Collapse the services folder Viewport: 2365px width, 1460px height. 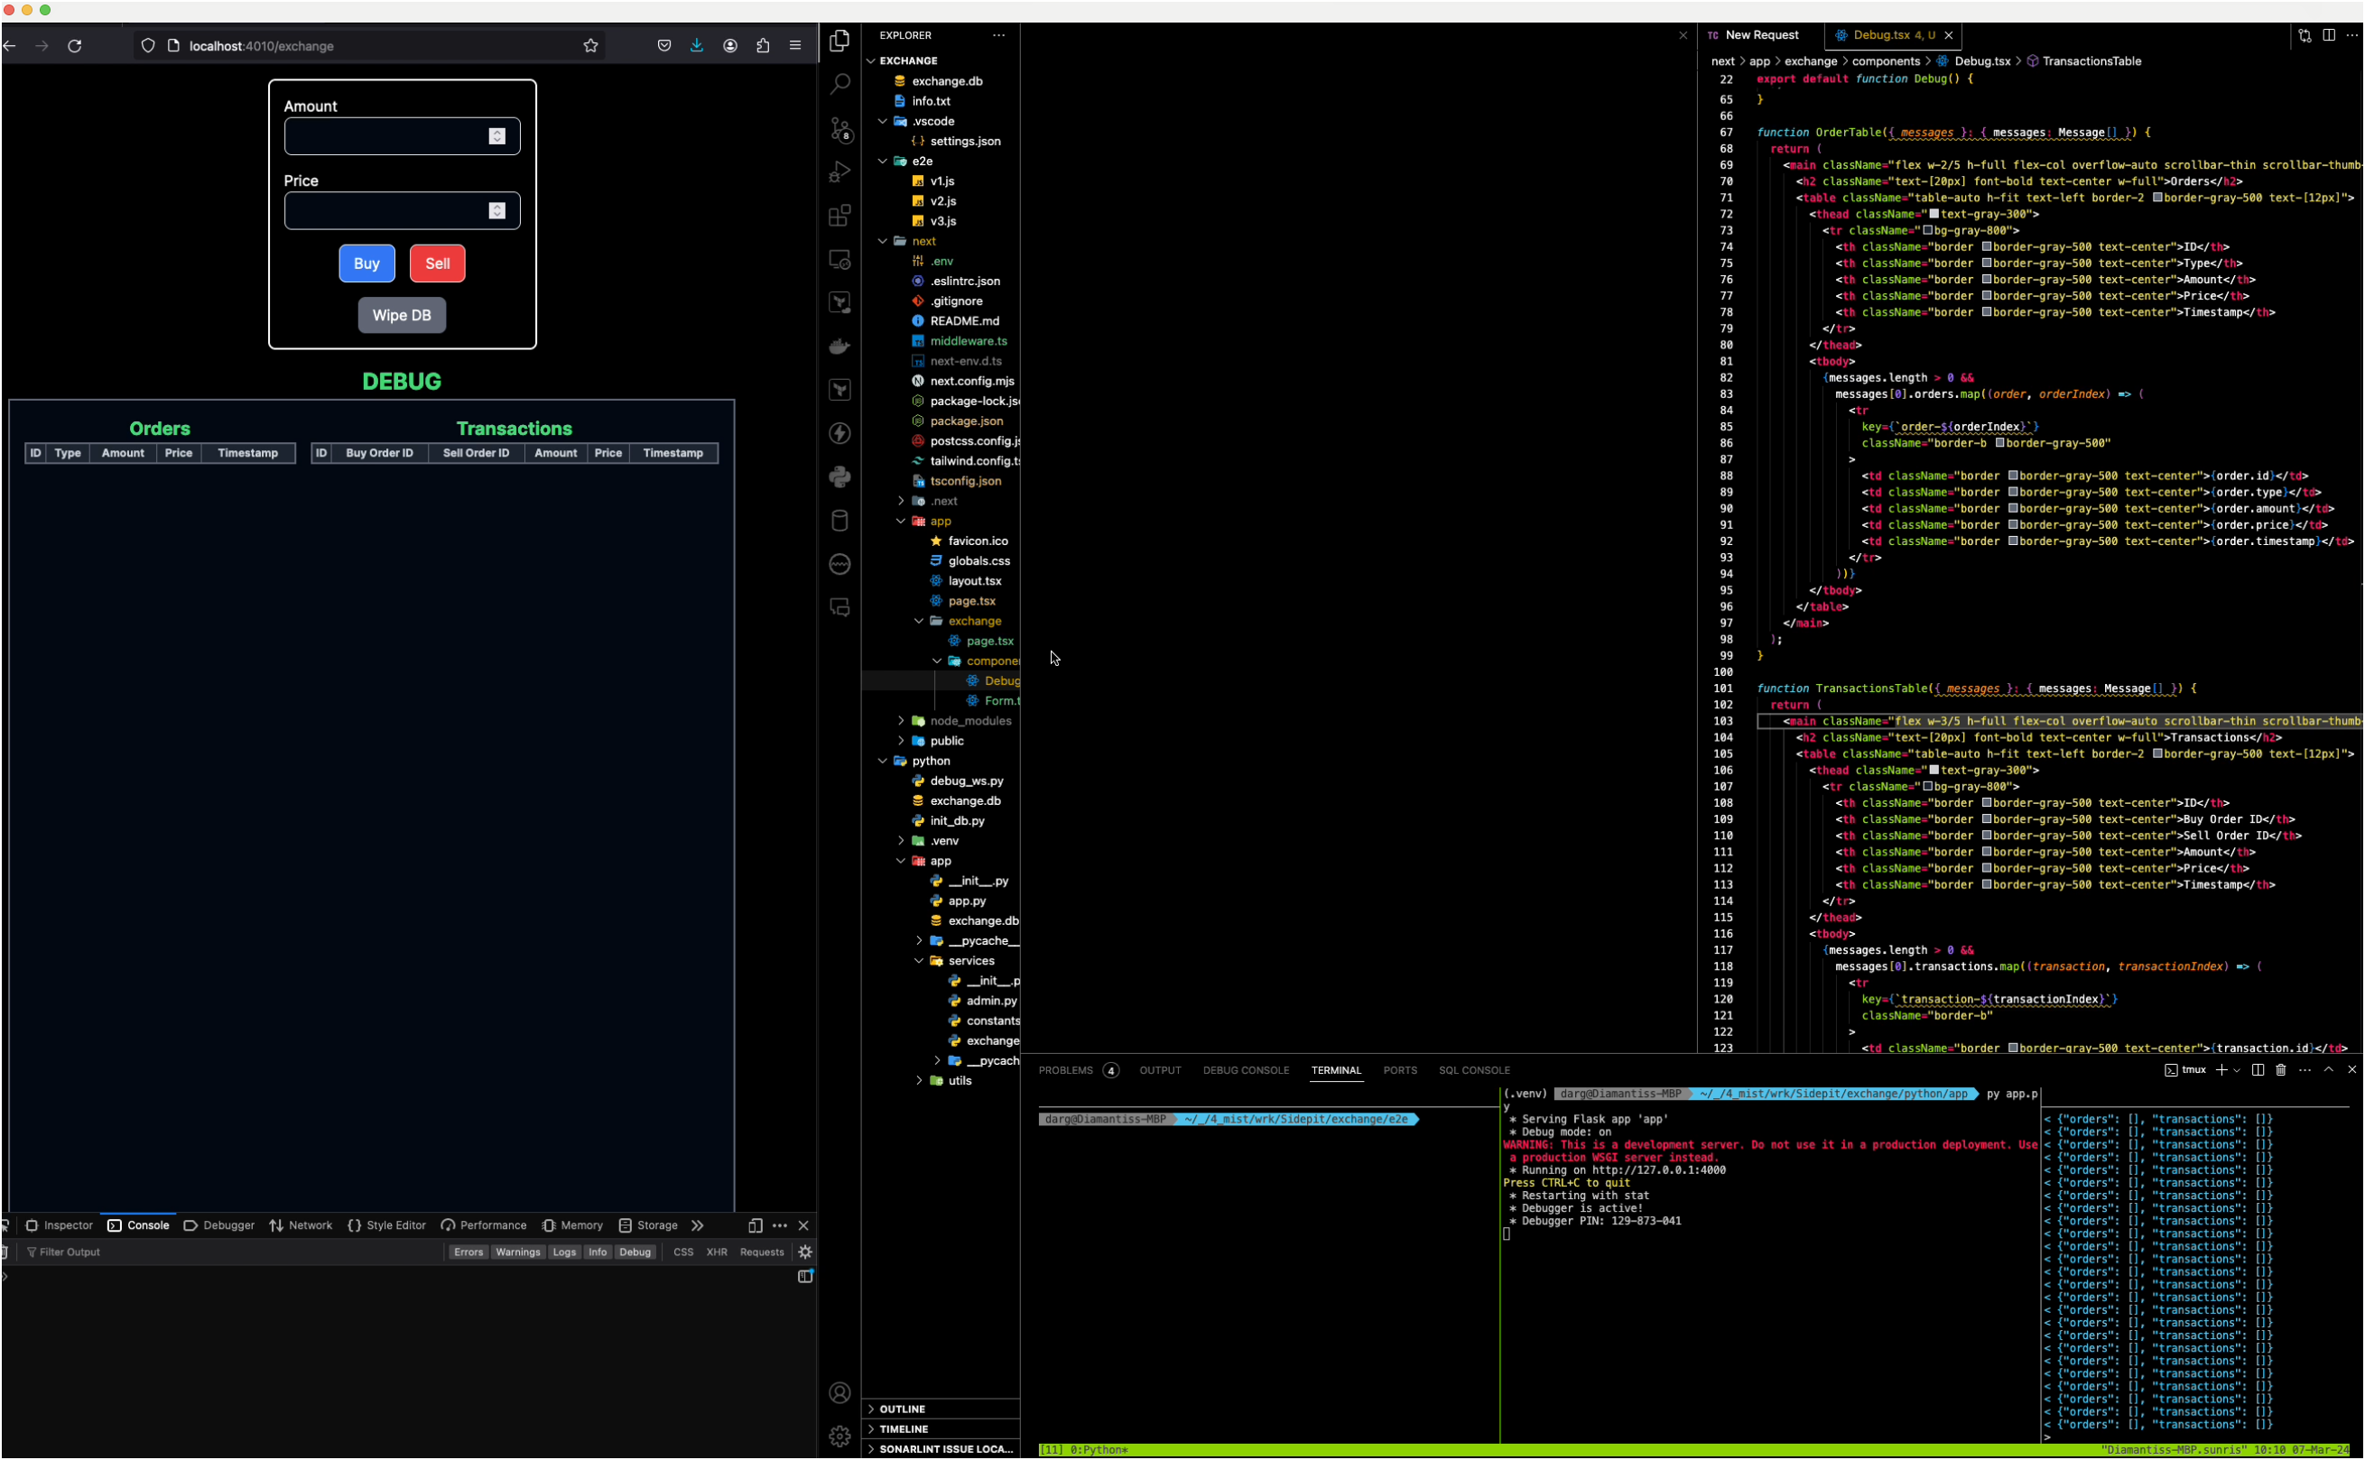[970, 961]
